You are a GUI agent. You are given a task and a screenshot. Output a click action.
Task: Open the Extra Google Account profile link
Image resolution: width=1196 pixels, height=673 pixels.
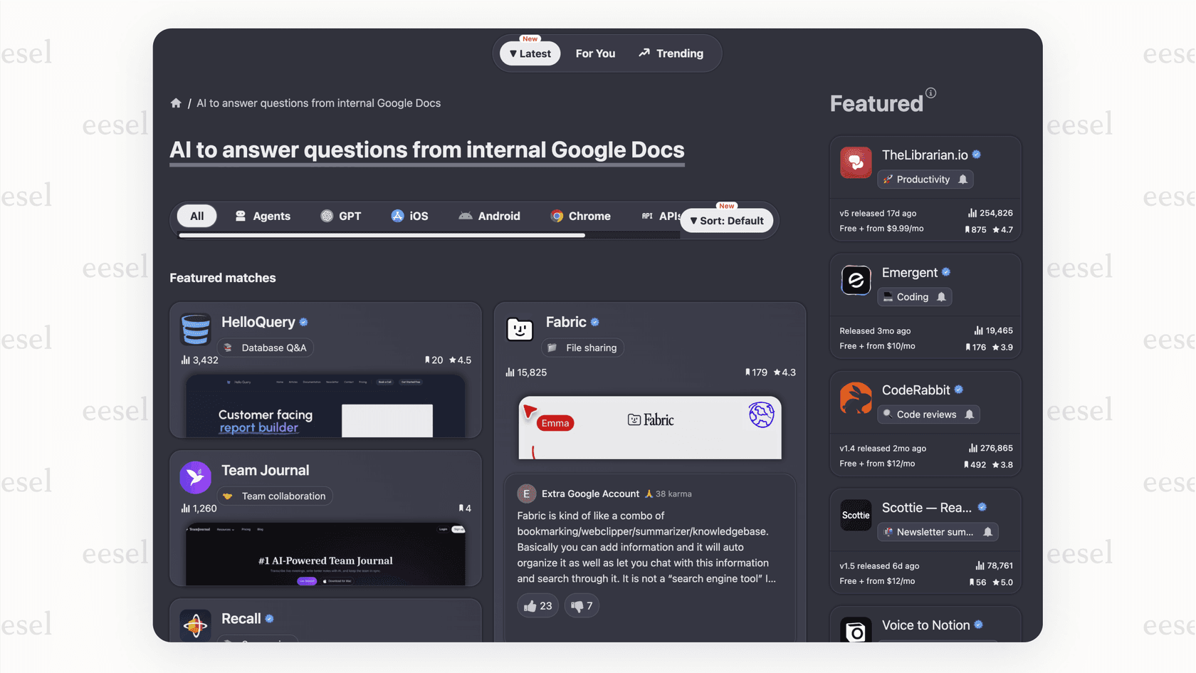click(590, 494)
